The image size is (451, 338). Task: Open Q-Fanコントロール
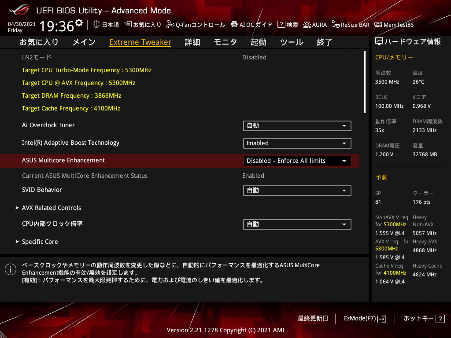pos(196,25)
